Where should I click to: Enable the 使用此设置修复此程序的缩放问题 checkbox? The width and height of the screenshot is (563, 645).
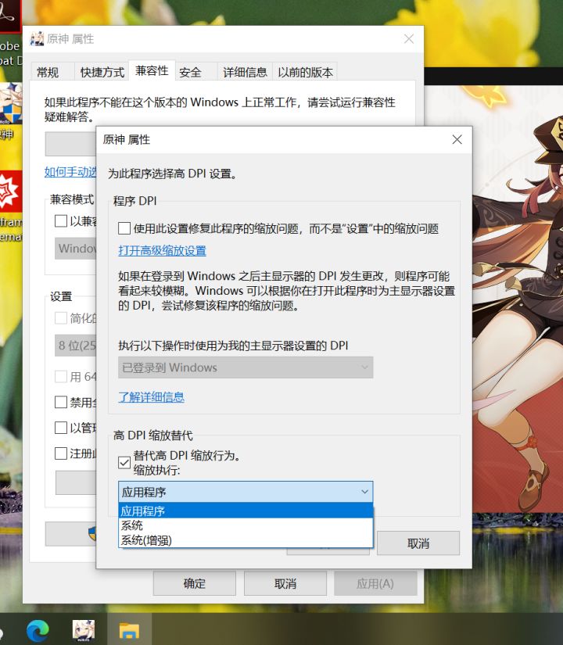click(x=124, y=228)
